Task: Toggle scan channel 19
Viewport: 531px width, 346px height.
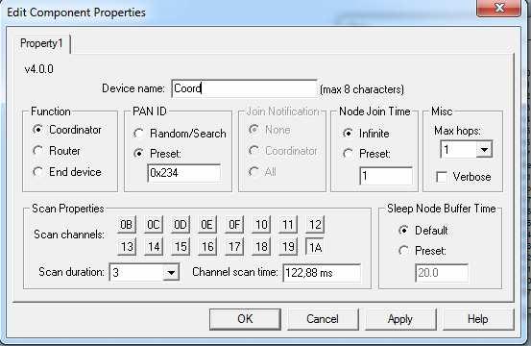Action: tap(288, 246)
